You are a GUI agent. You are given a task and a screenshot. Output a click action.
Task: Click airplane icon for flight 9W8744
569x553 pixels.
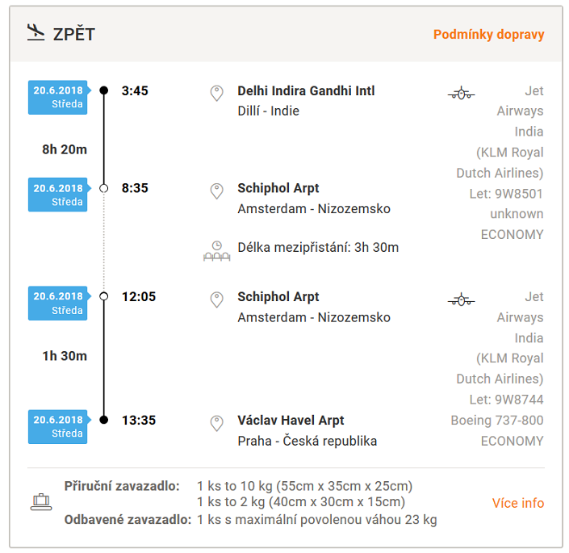pos(461,300)
